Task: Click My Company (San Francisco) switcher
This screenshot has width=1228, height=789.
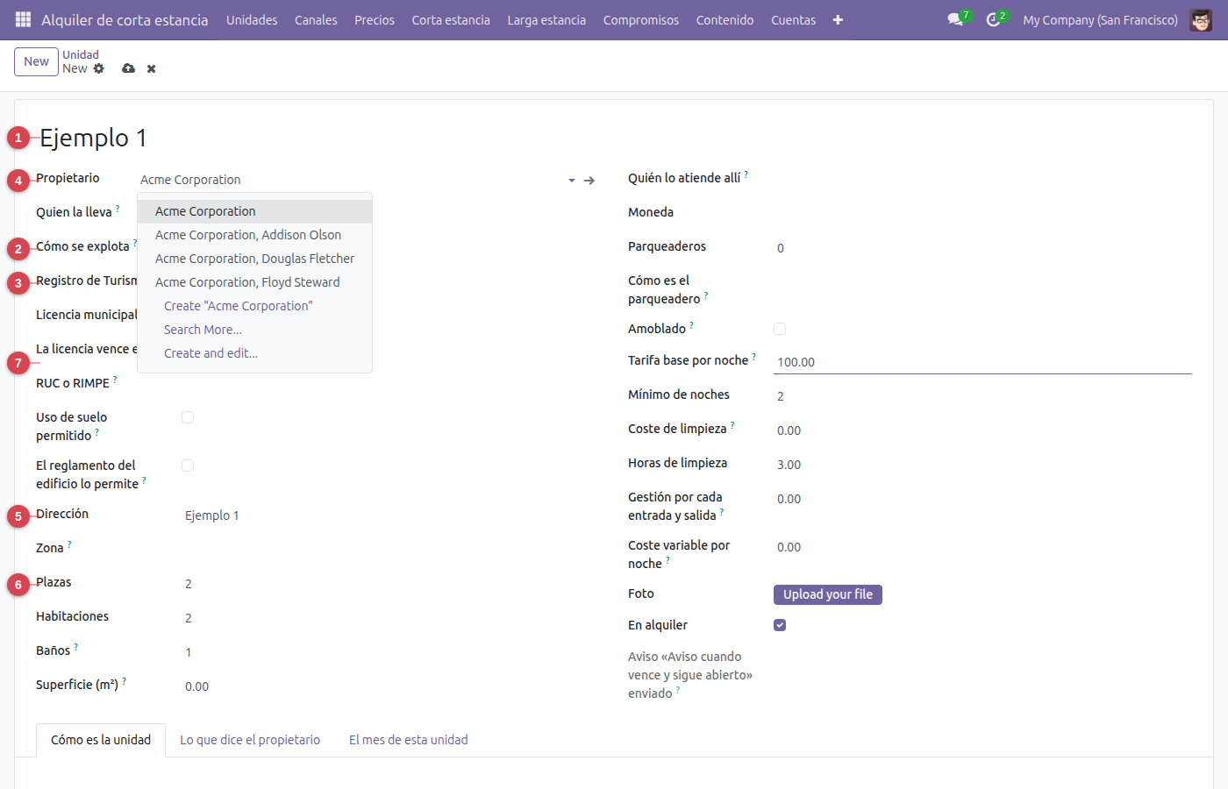Action: tap(1101, 19)
